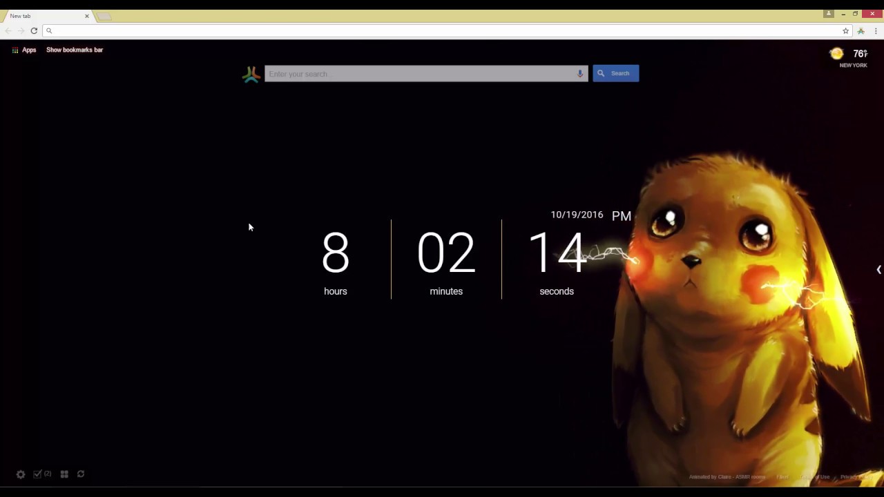The height and width of the screenshot is (497, 884).
Task: Click the Enter your search field
Action: click(420, 74)
